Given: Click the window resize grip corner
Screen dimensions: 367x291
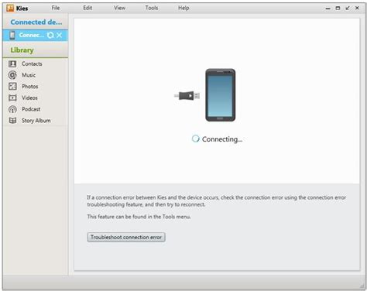Looking at the screenshot, I should [362, 286].
